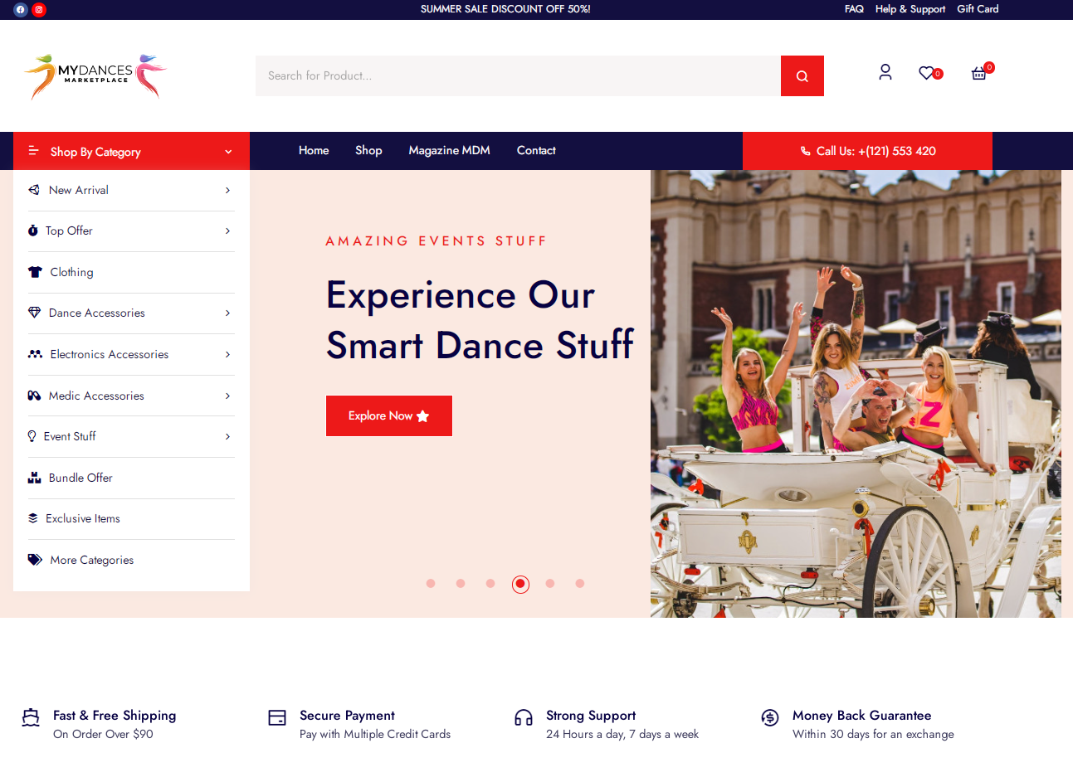1073x782 pixels.
Task: Click the Strong Support title
Action: pyautogui.click(x=591, y=716)
